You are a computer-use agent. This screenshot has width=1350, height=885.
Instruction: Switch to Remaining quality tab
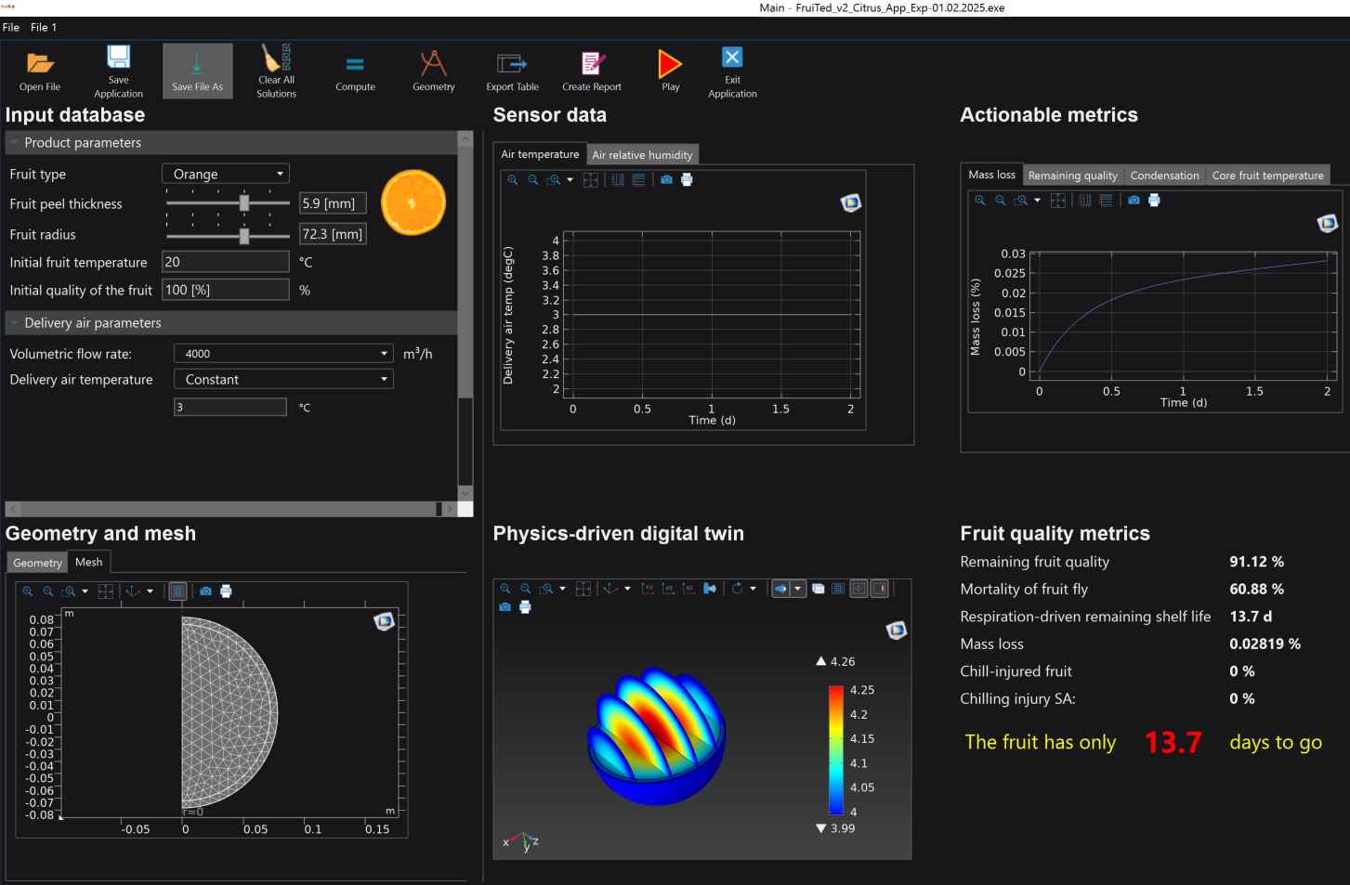[x=1072, y=176]
